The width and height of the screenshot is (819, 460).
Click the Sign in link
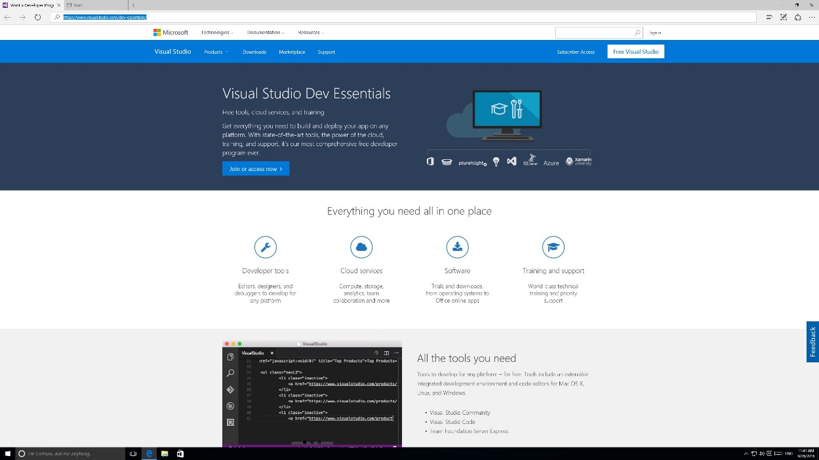click(x=655, y=33)
